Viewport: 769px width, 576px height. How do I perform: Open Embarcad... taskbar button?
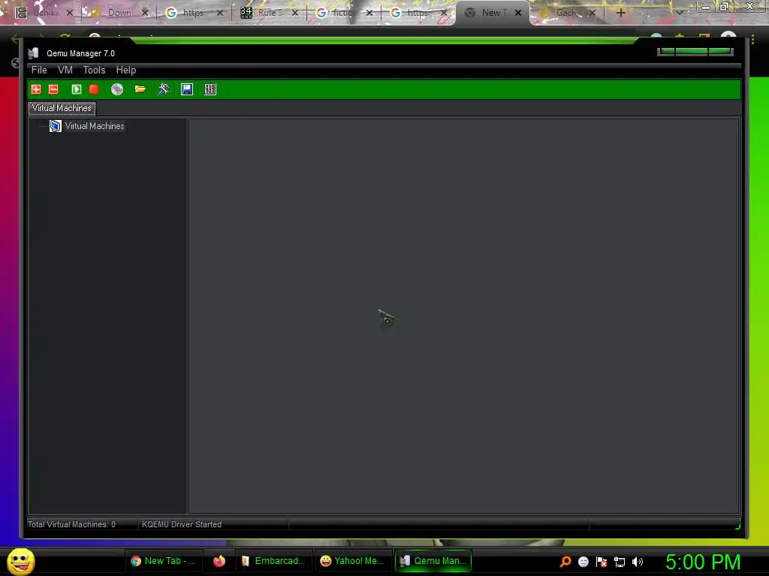(273, 561)
